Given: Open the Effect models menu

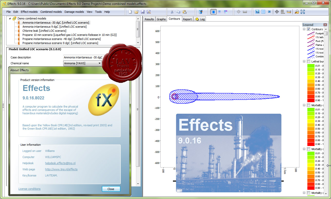Looking at the screenshot, I should pyautogui.click(x=29, y=12).
